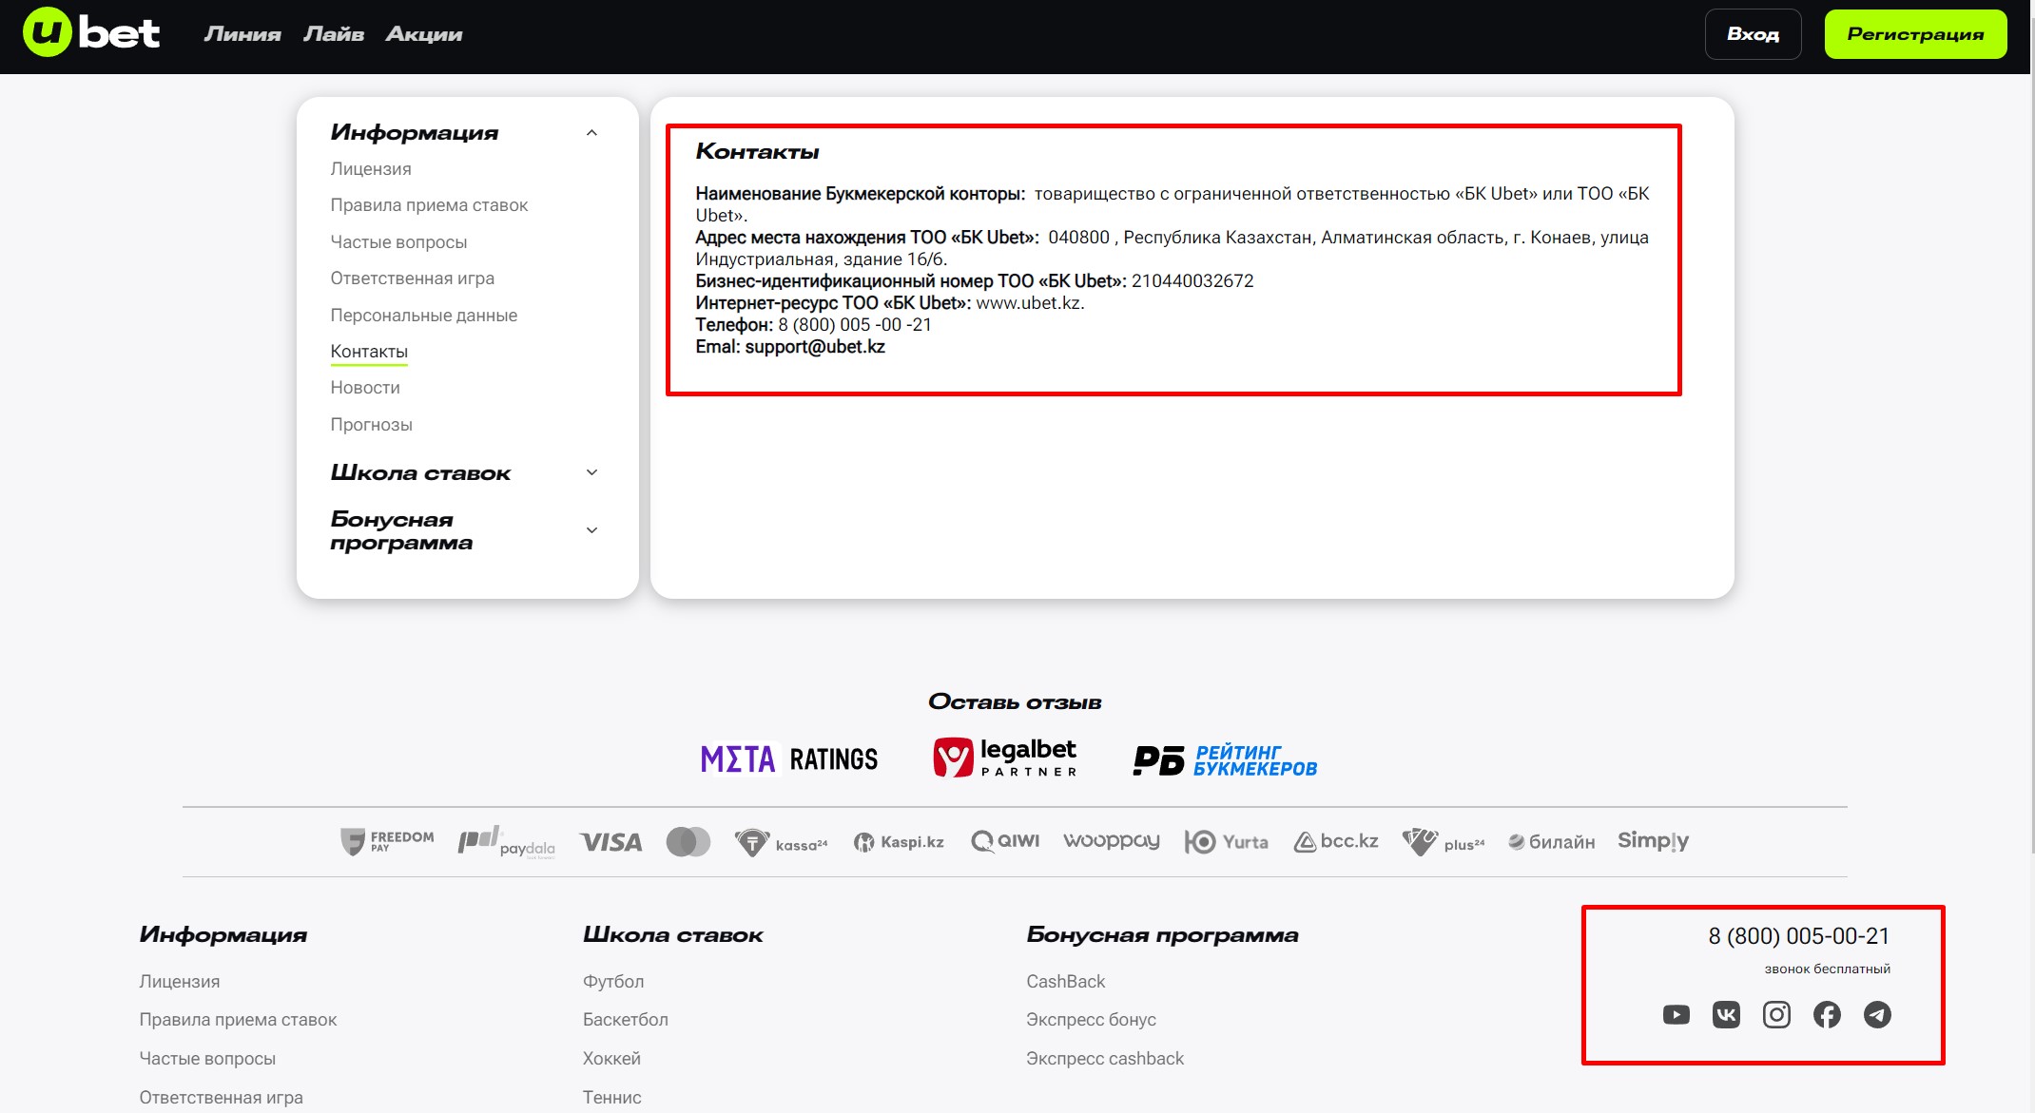
Task: Select Правила приема ставок in sidebar
Action: click(x=429, y=205)
